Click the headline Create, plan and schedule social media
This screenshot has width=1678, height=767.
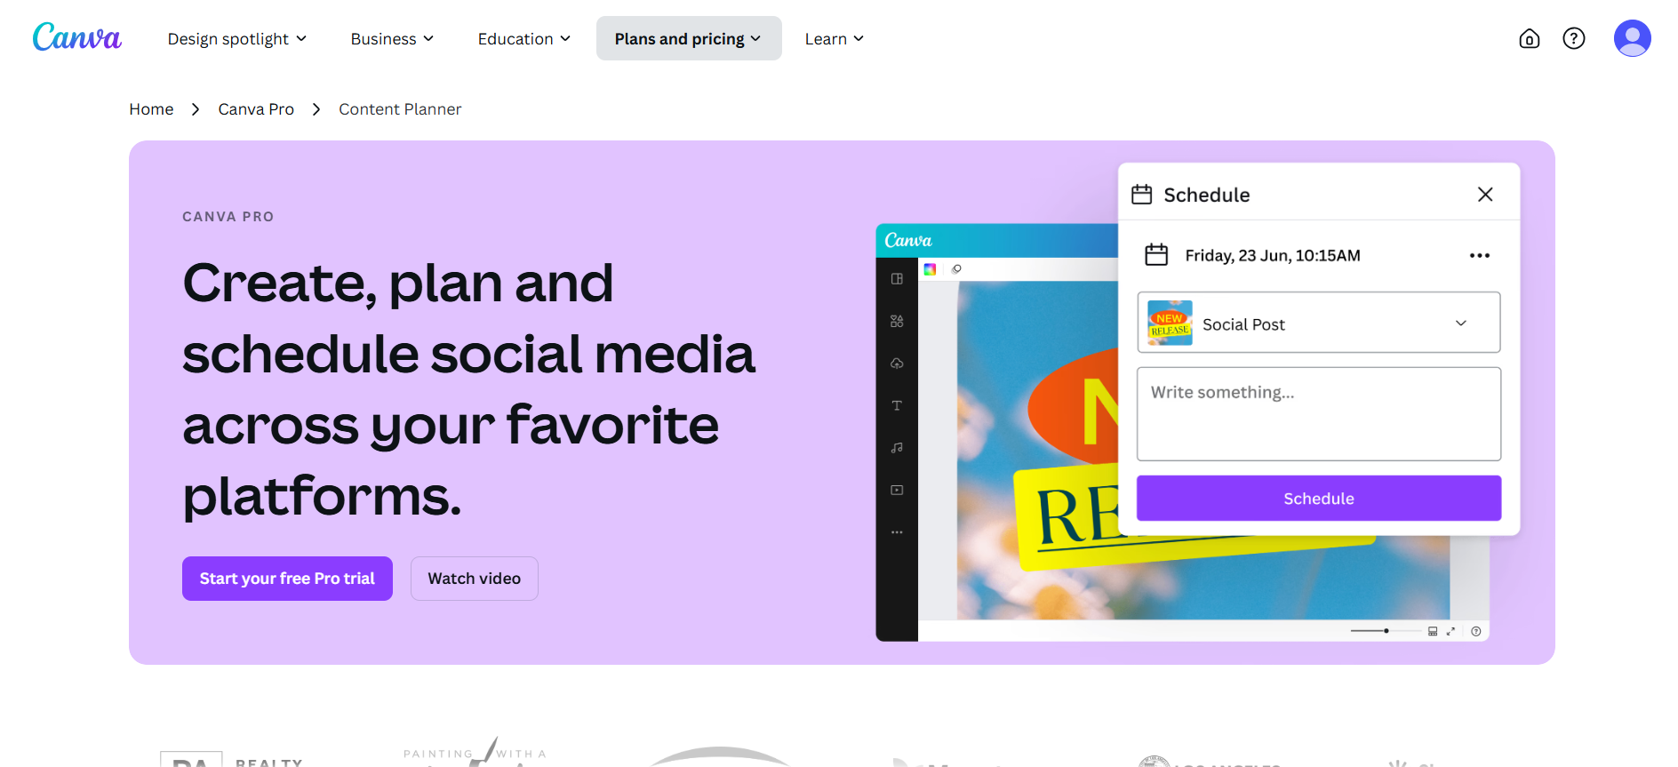coord(468,388)
